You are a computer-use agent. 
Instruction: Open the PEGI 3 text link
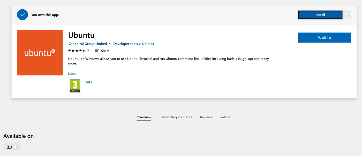point(88,82)
